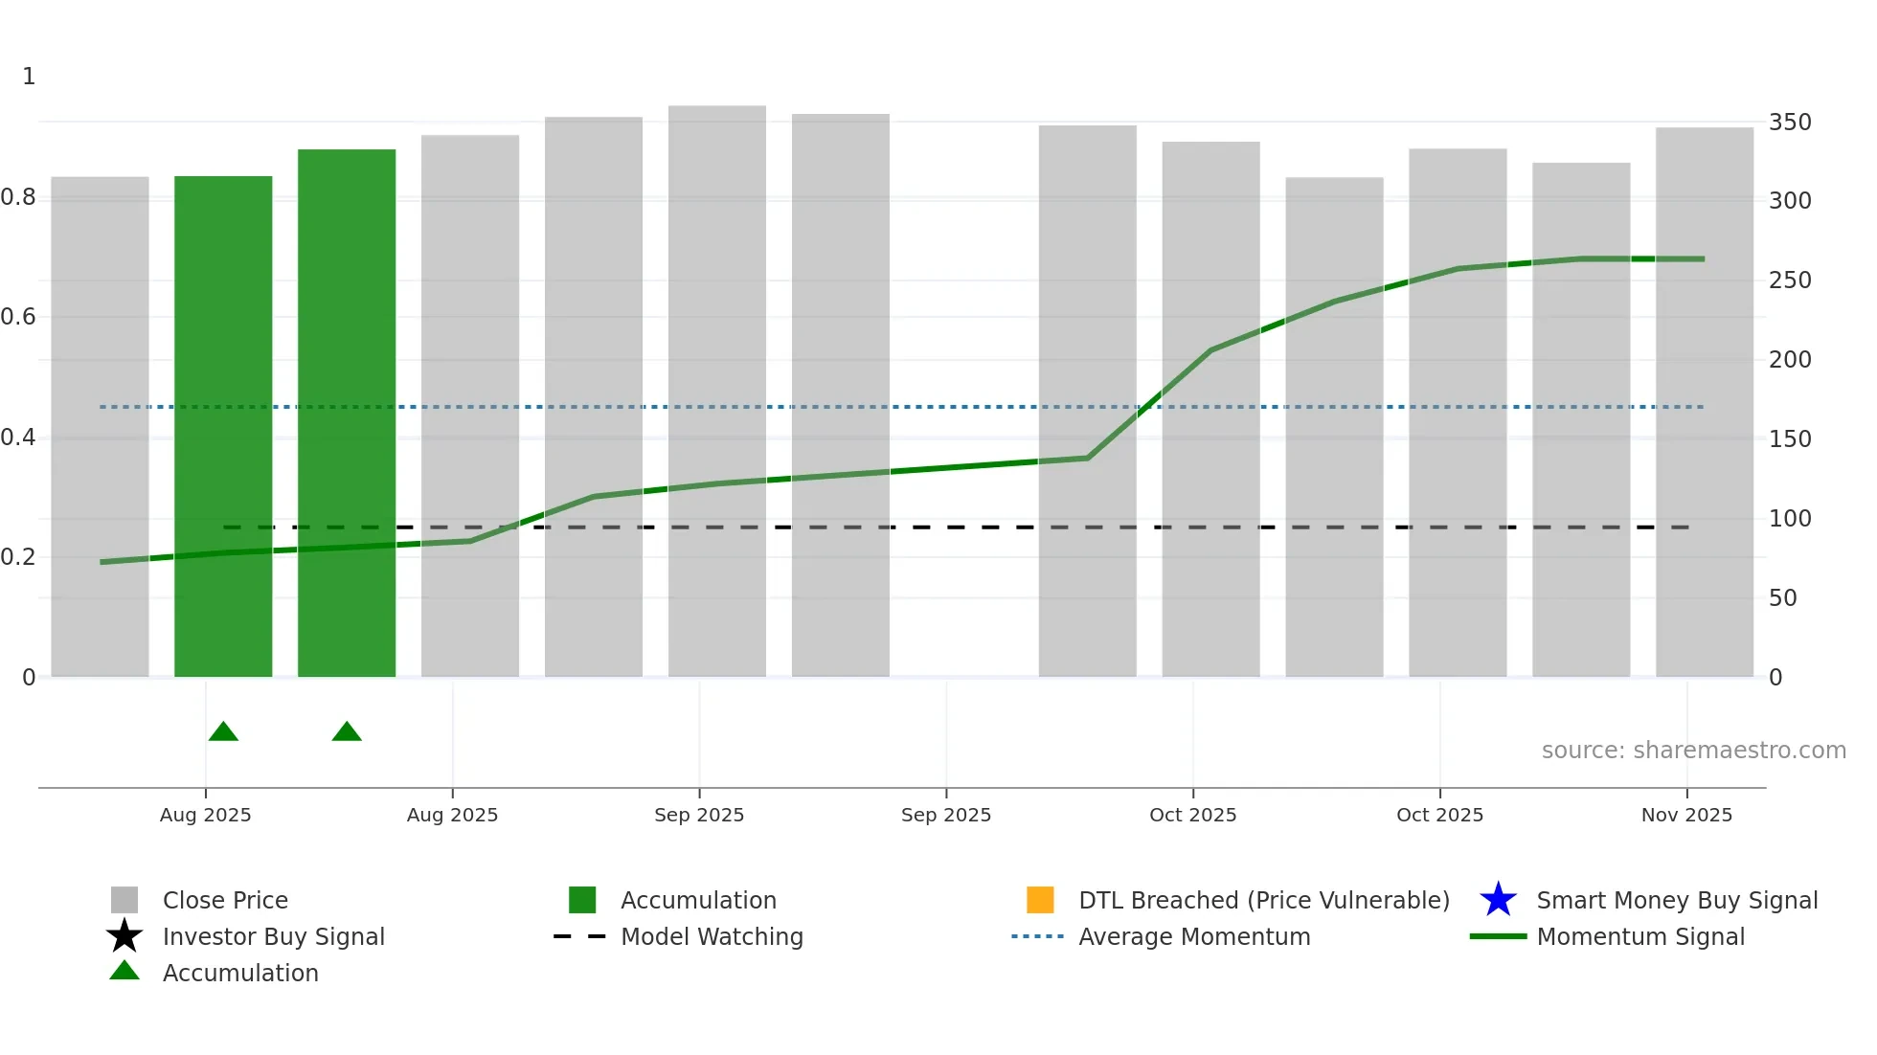Screen dimensions: 1877x1055
Task: Click the Model Watching dashed line icon
Action: pyautogui.click(x=580, y=936)
